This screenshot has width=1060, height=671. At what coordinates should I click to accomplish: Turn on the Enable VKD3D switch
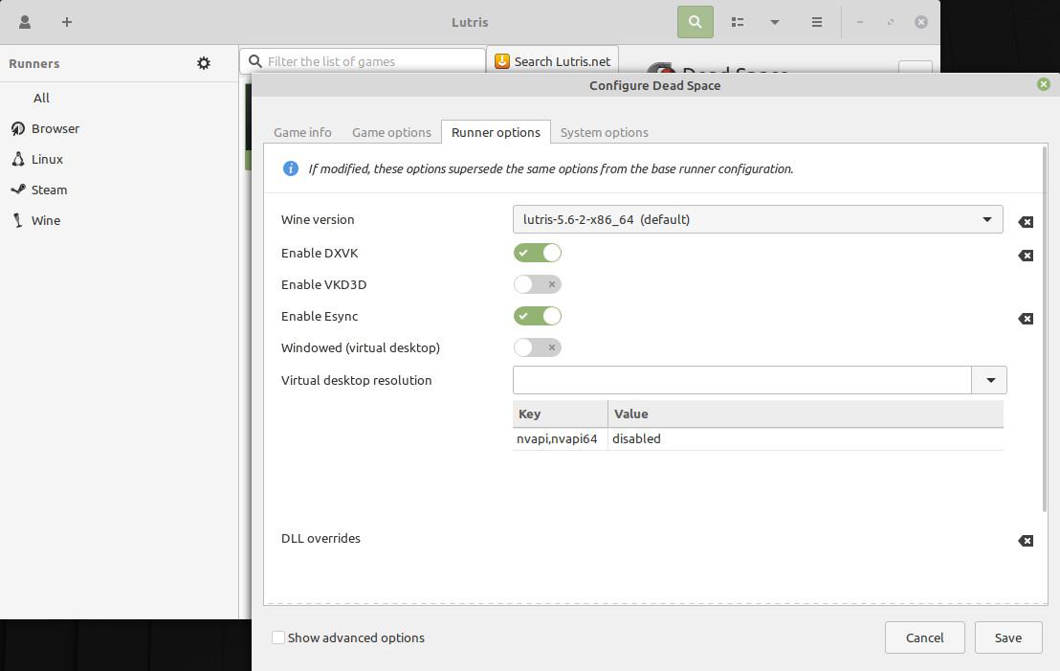point(538,284)
